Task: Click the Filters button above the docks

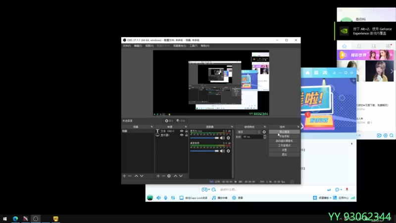Action: (181, 121)
